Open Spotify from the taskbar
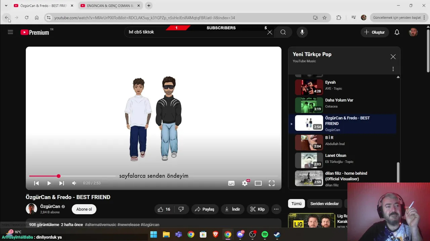Image resolution: width=430 pixels, height=241 pixels. click(x=265, y=234)
